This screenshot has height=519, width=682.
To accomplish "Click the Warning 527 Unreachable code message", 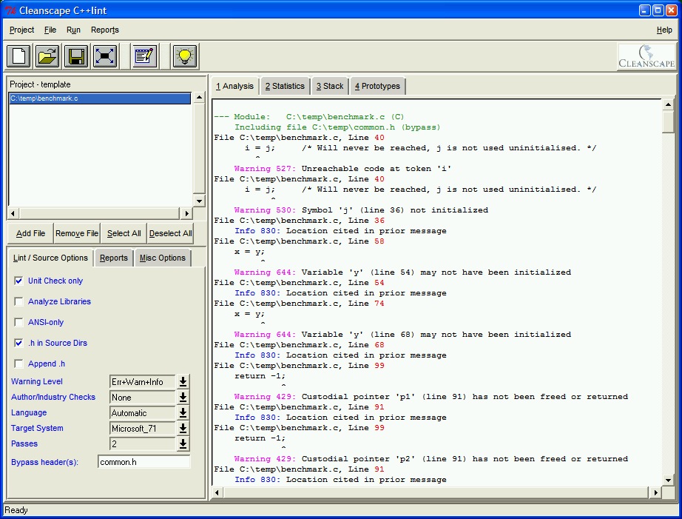I will pos(342,169).
